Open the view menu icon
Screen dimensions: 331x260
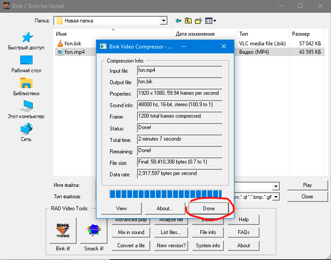(210, 21)
